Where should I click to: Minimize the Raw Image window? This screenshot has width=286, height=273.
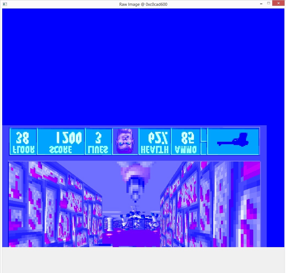pos(261,4)
